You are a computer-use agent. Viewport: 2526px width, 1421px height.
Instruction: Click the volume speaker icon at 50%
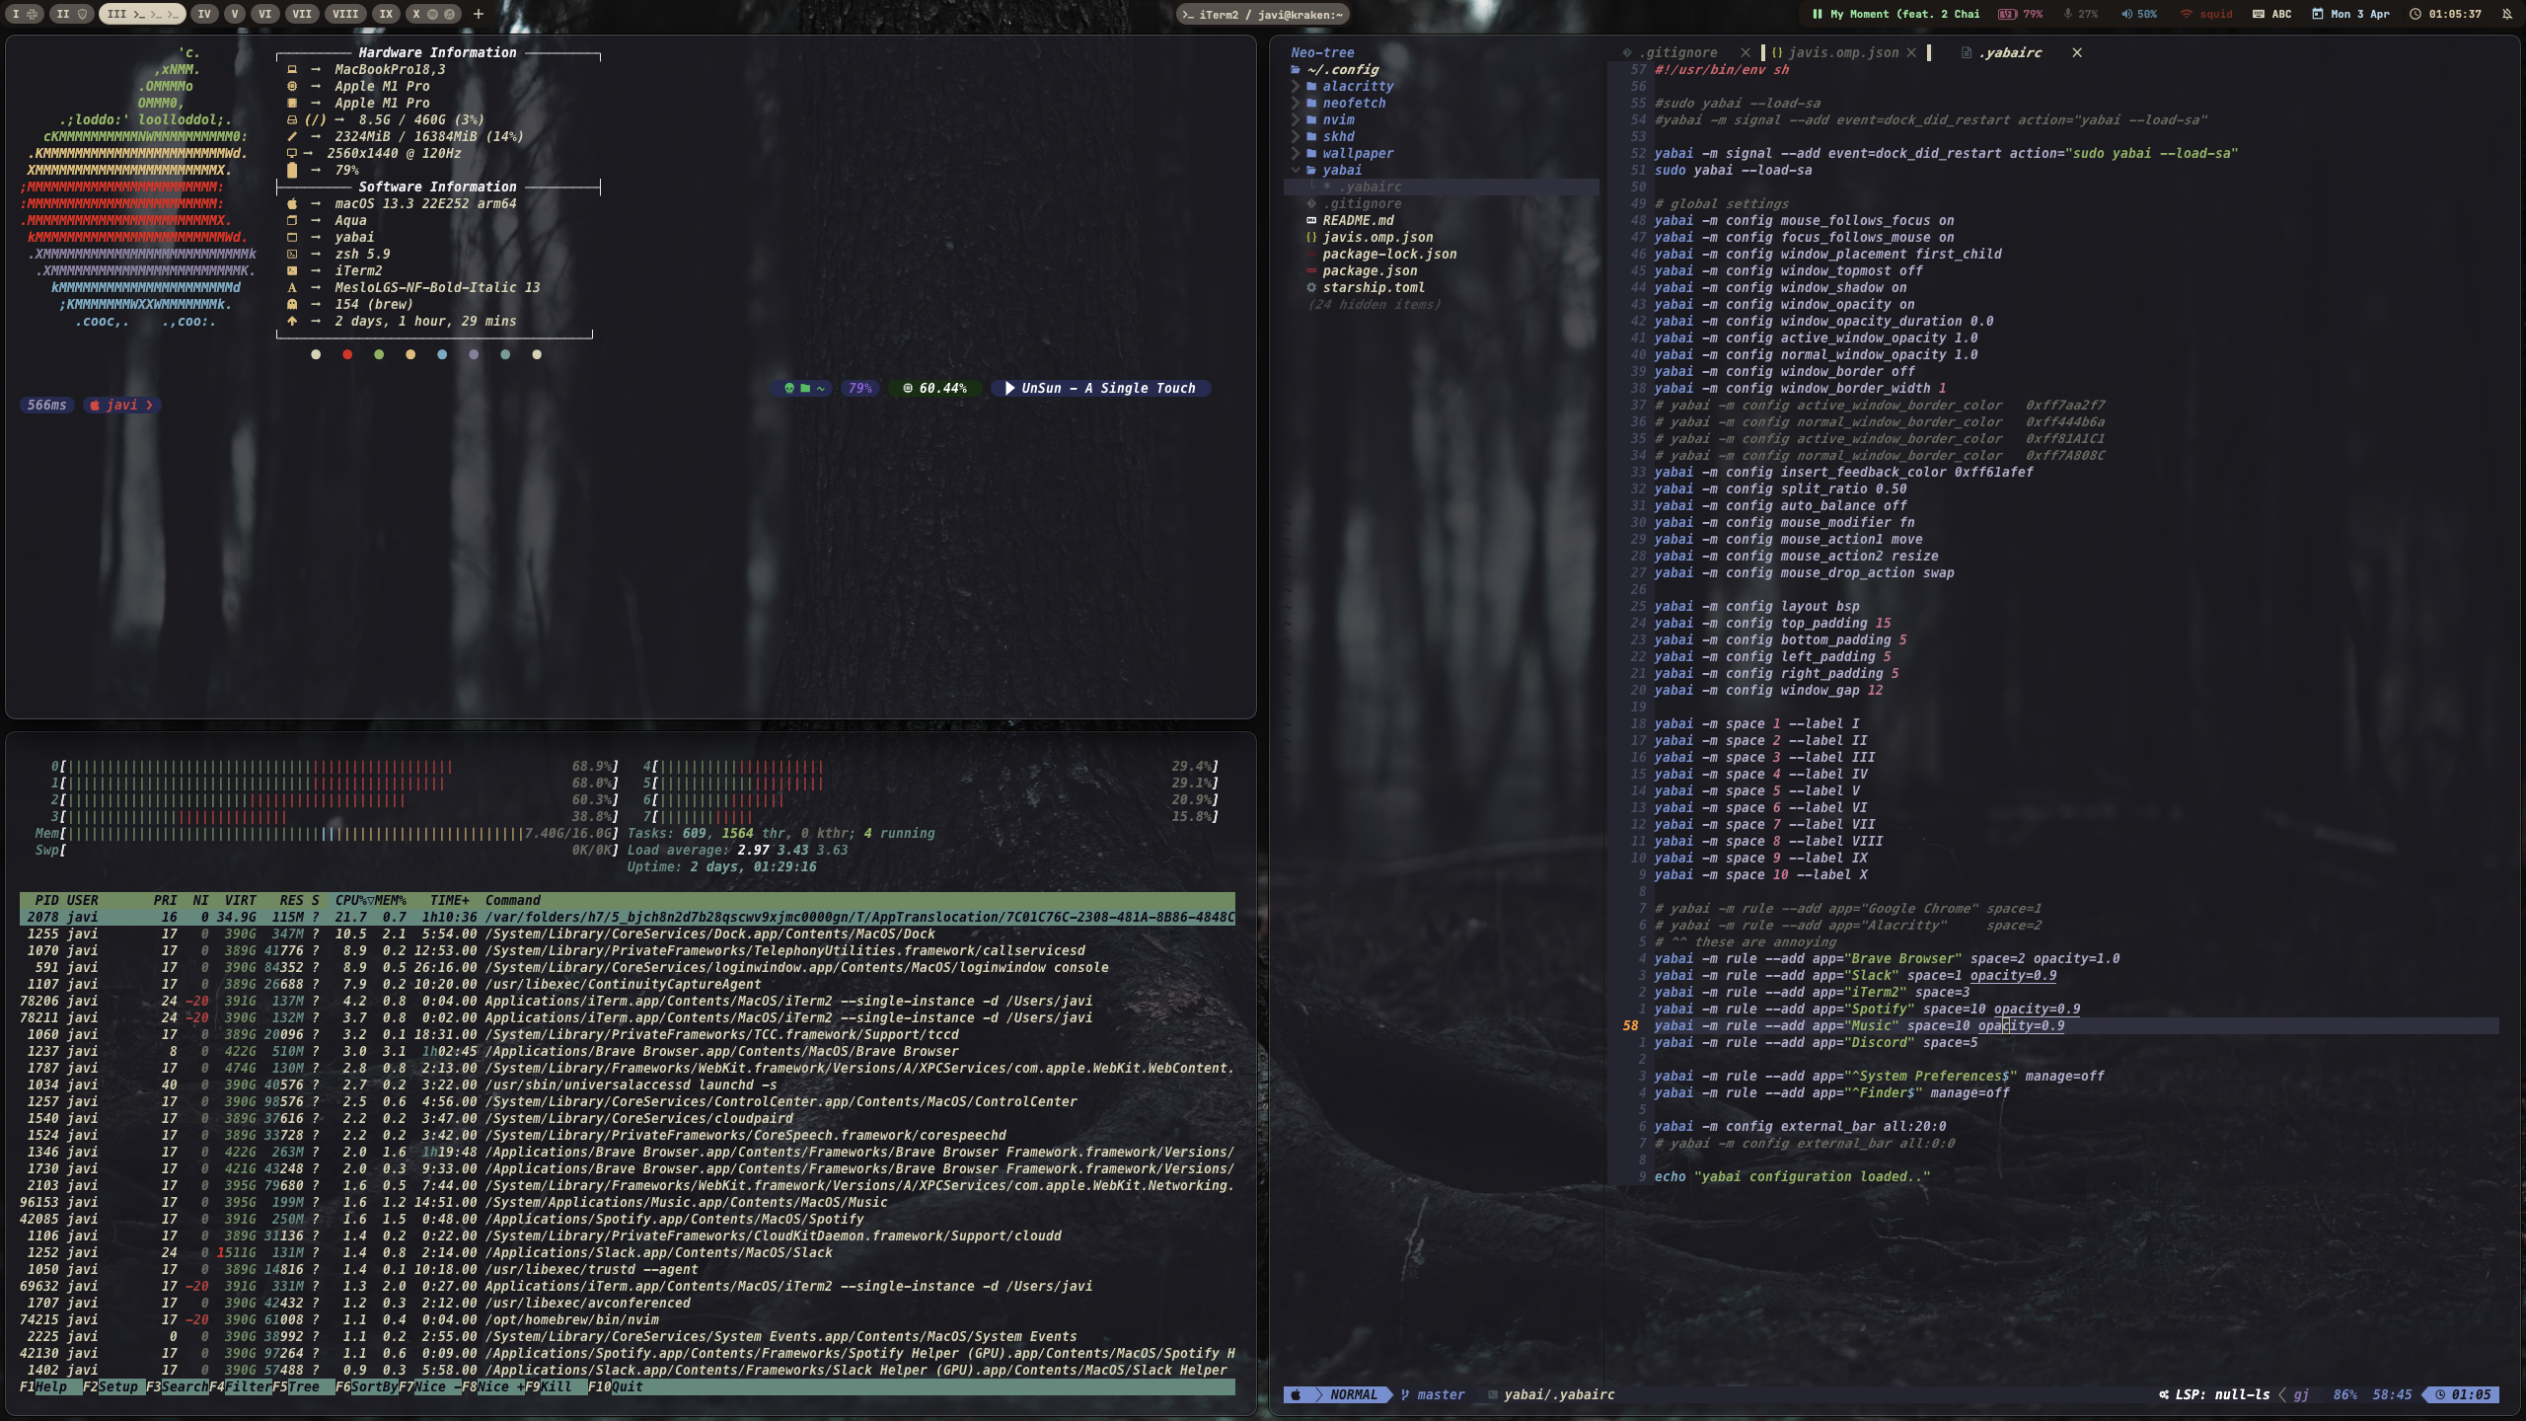[x=2126, y=14]
